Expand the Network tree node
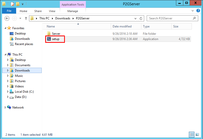Image resolution: width=203 pixels, height=139 pixels. click(5, 107)
